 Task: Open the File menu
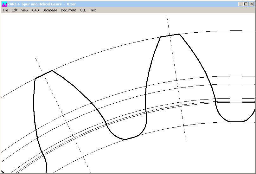[5, 10]
